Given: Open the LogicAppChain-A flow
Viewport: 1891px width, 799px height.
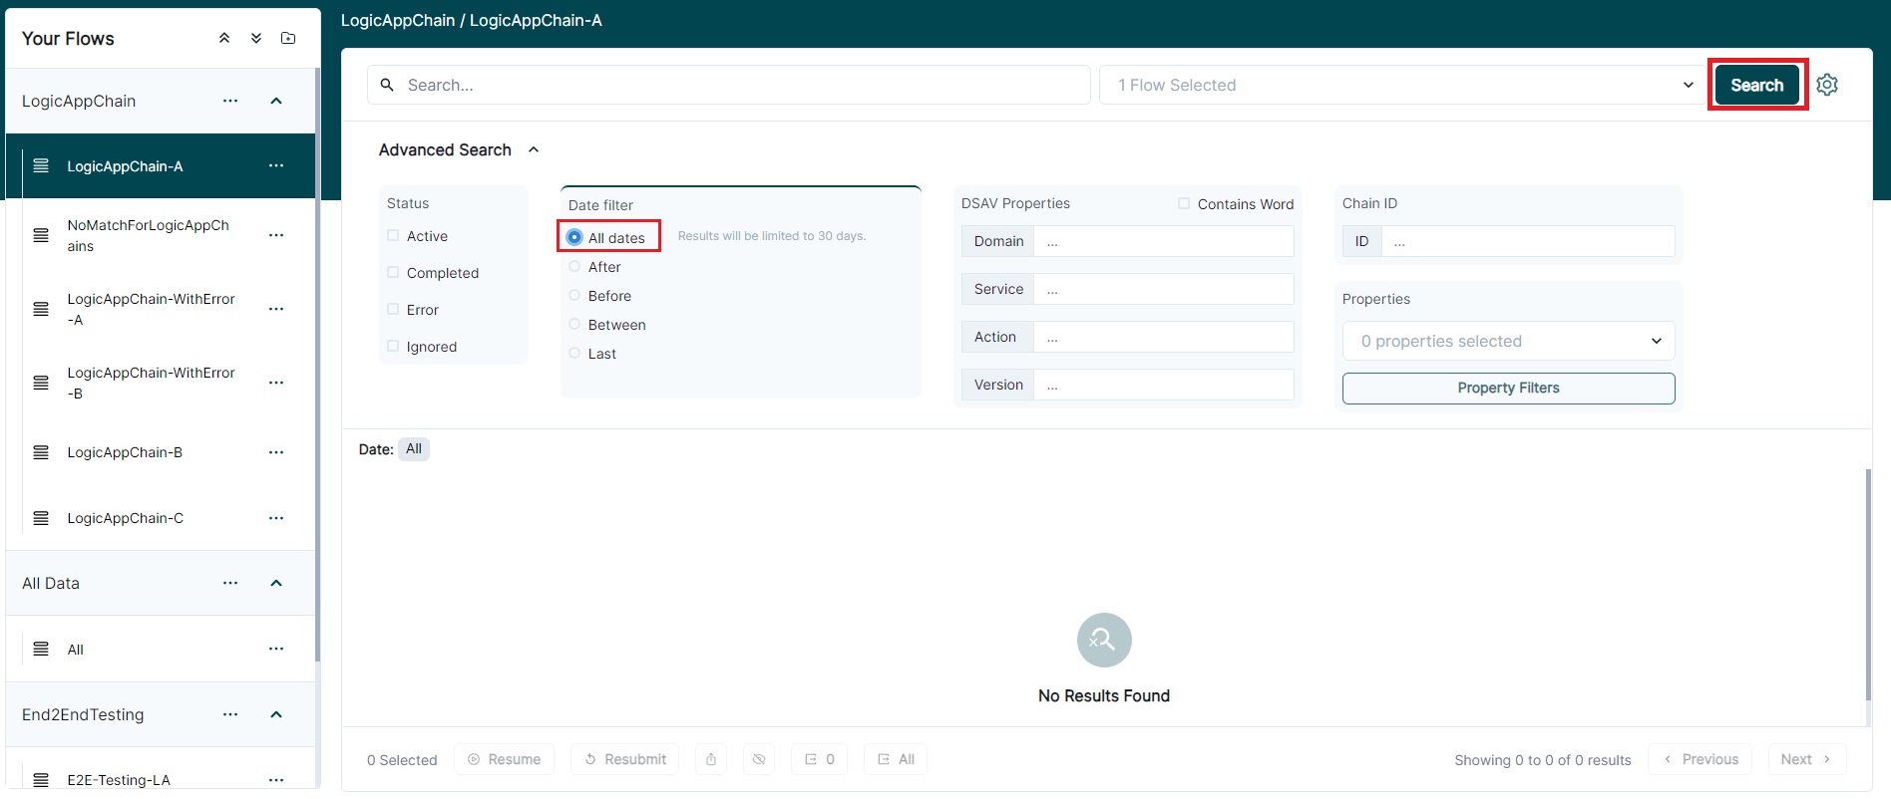Looking at the screenshot, I should point(125,166).
